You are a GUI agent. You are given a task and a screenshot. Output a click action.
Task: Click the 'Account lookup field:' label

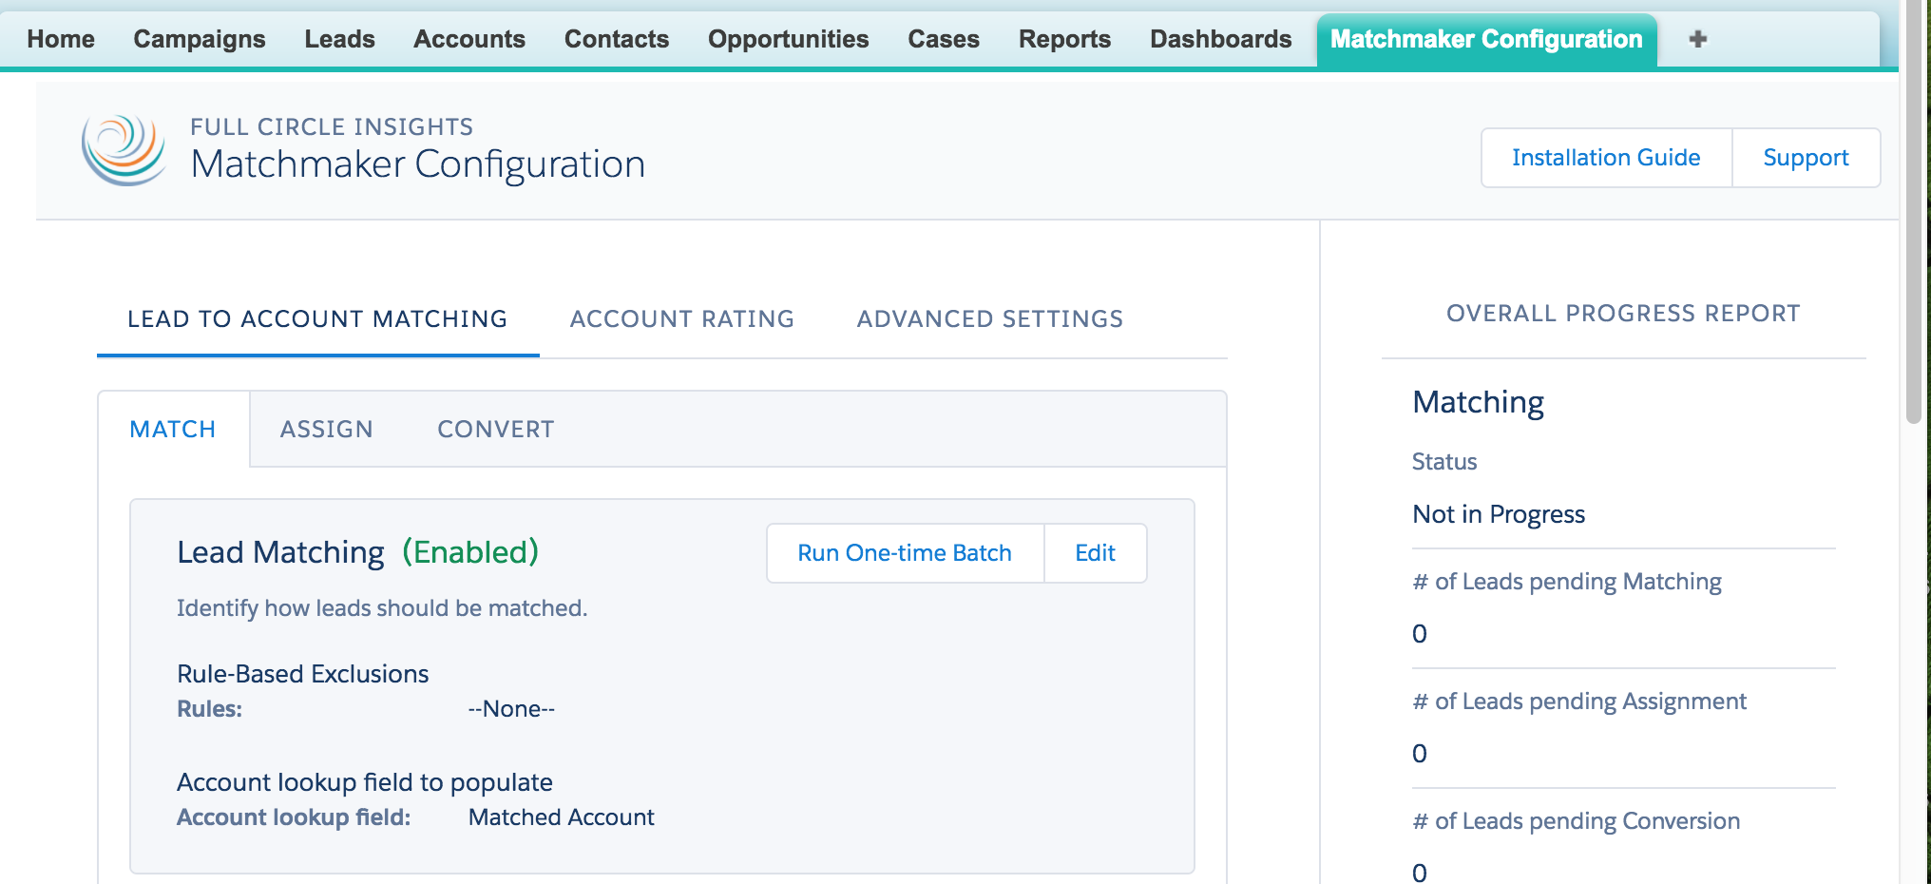[294, 817]
